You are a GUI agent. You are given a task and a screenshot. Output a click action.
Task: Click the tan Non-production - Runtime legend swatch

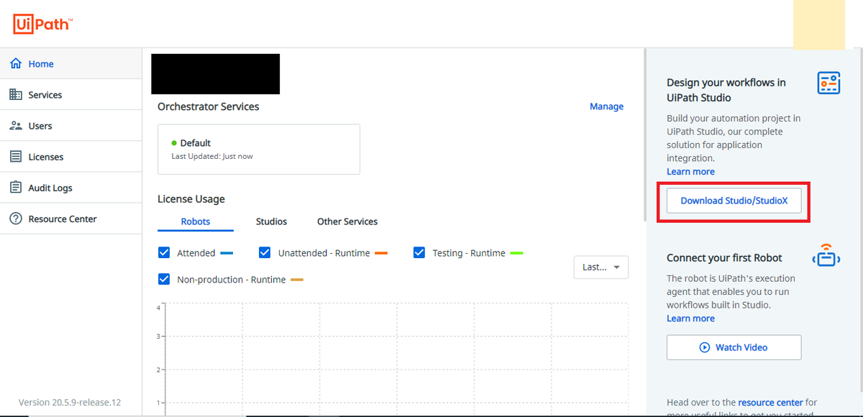click(296, 279)
